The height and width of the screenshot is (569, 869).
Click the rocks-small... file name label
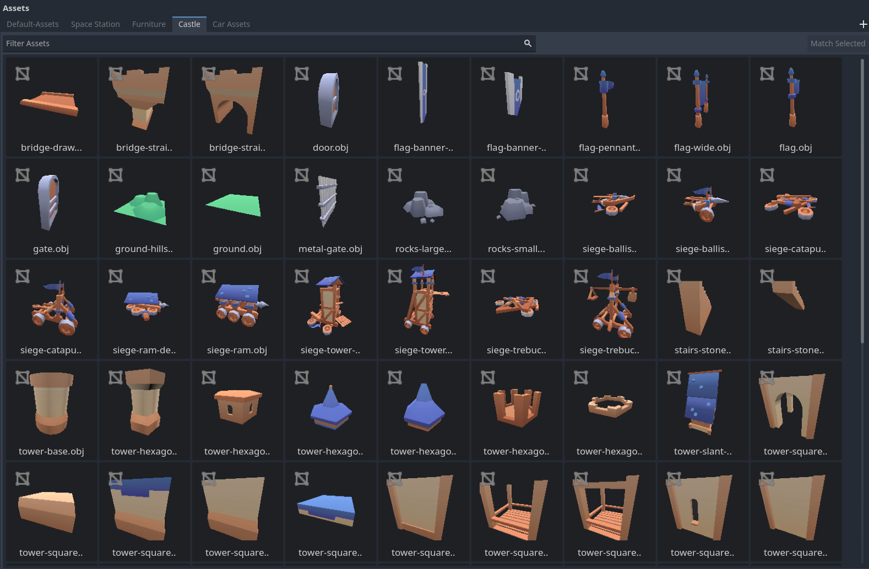pos(517,249)
